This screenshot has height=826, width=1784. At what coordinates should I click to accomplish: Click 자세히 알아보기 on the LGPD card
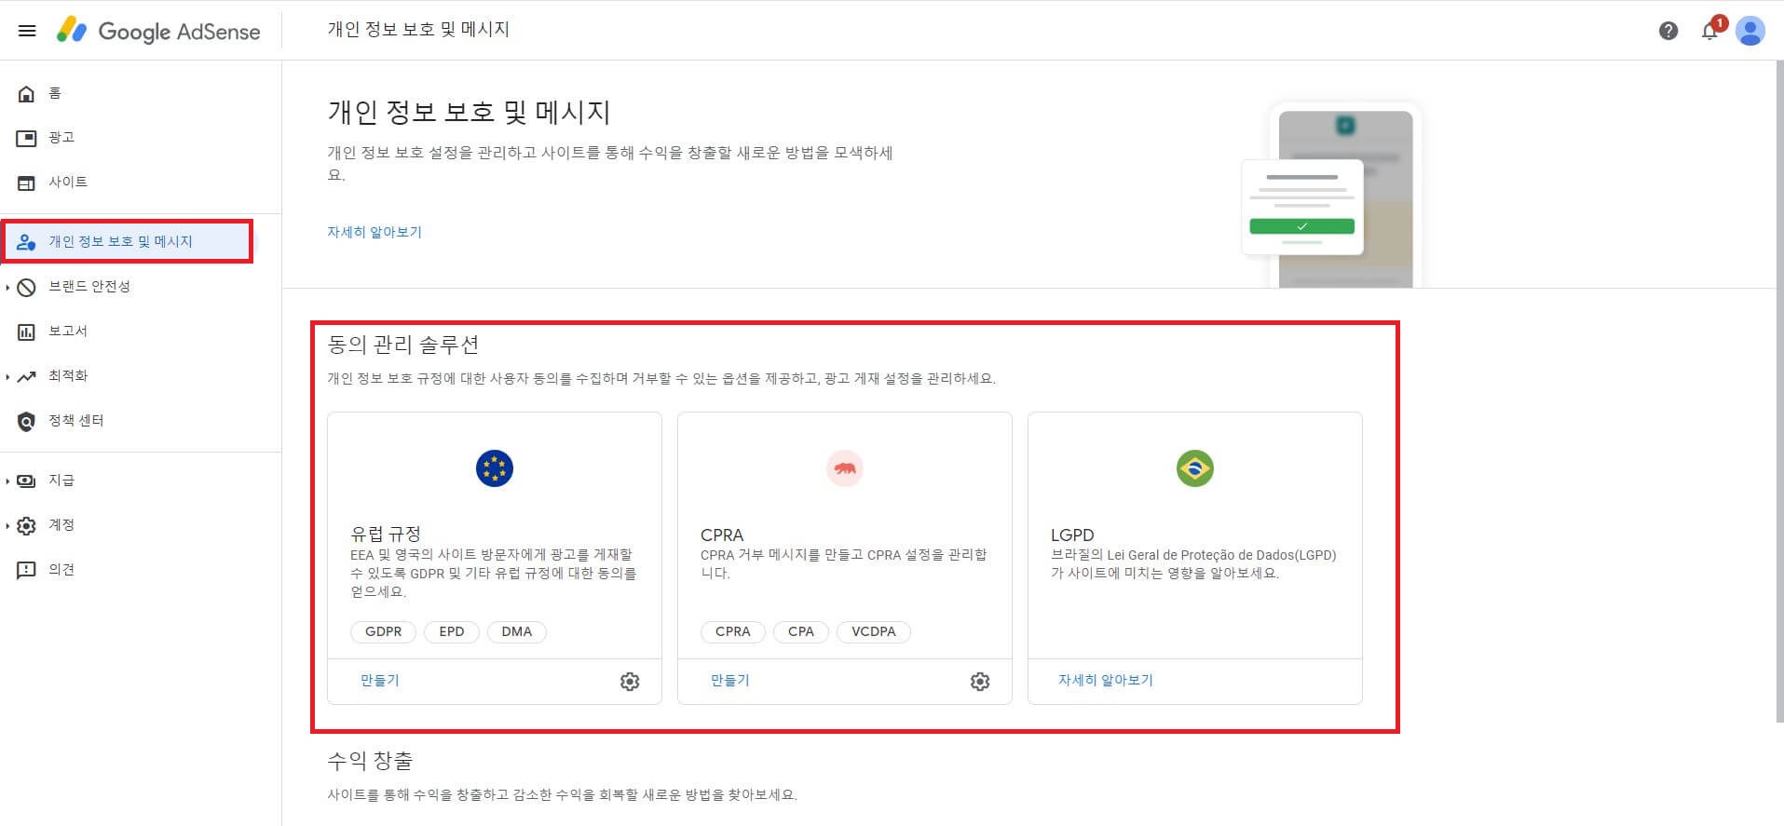pos(1106,681)
